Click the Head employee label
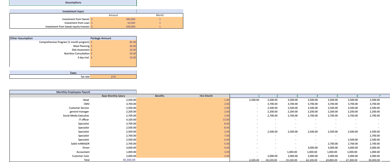 (86, 100)
